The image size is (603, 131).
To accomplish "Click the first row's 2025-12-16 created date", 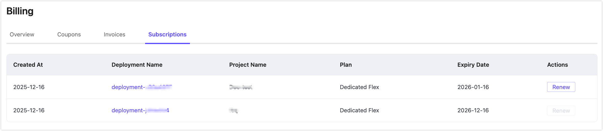I will click(x=29, y=87).
